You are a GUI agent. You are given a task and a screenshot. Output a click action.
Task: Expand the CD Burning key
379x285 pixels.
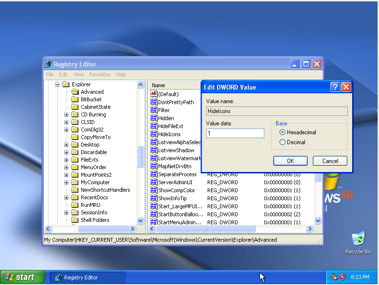point(66,114)
